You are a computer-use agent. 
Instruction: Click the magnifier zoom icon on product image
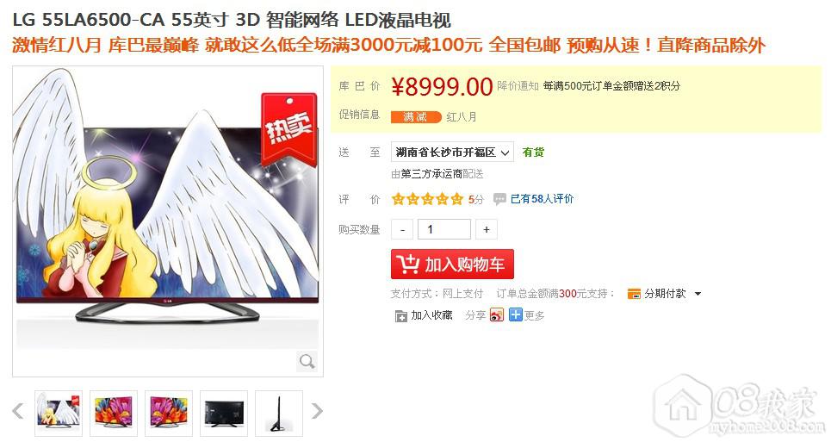pyautogui.click(x=307, y=362)
